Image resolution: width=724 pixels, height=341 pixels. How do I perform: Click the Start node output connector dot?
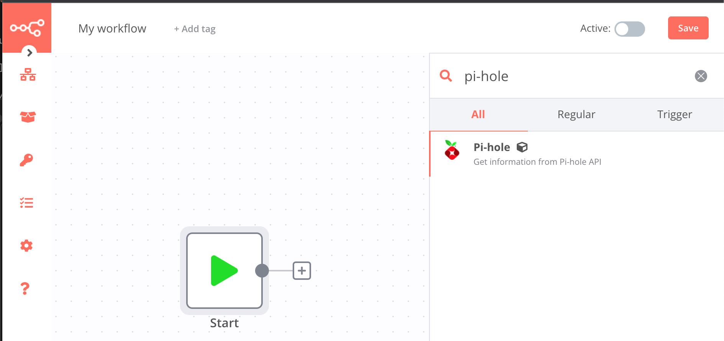262,271
